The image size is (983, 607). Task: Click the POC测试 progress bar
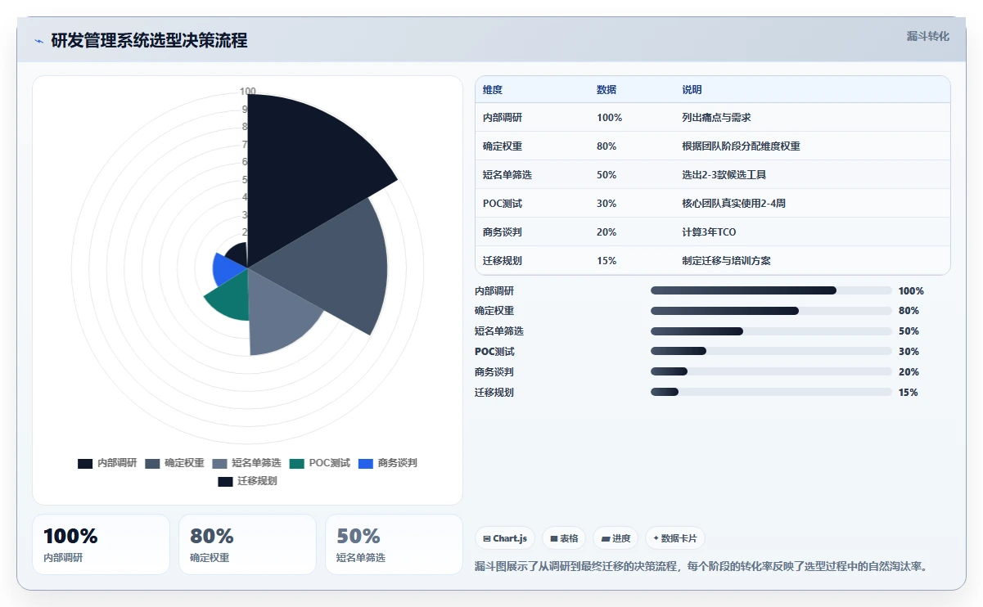[x=771, y=352]
